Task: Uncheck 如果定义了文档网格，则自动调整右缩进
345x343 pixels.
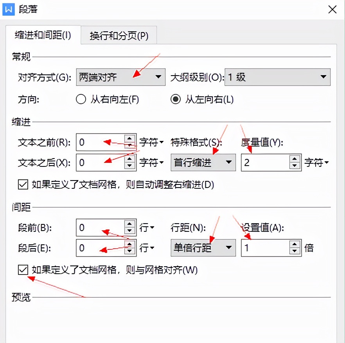Action: tap(23, 184)
